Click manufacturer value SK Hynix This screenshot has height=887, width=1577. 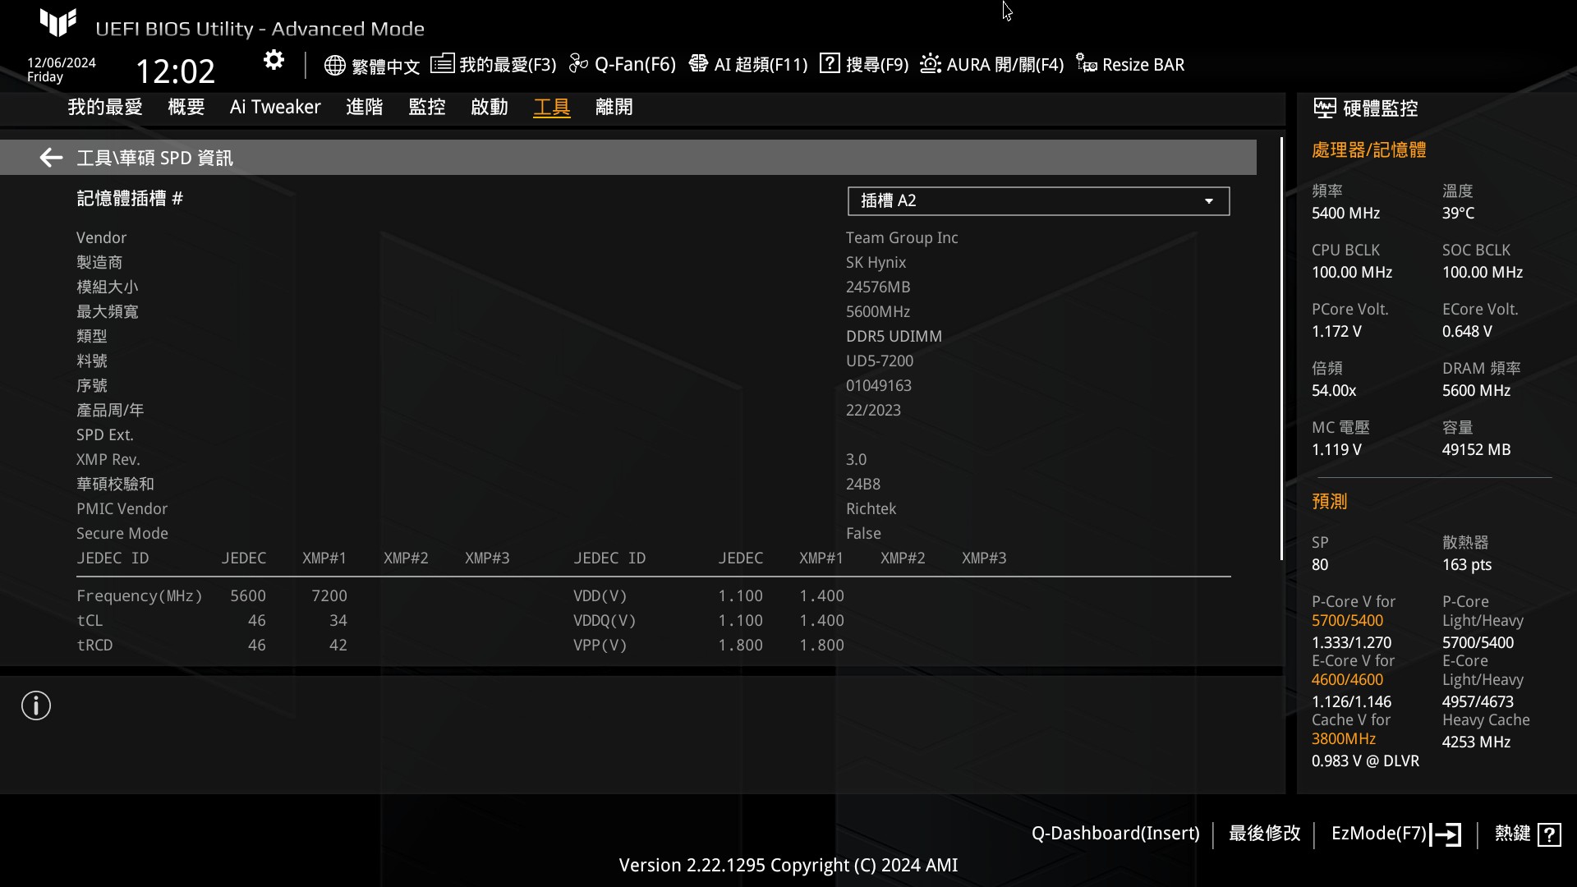[876, 263]
